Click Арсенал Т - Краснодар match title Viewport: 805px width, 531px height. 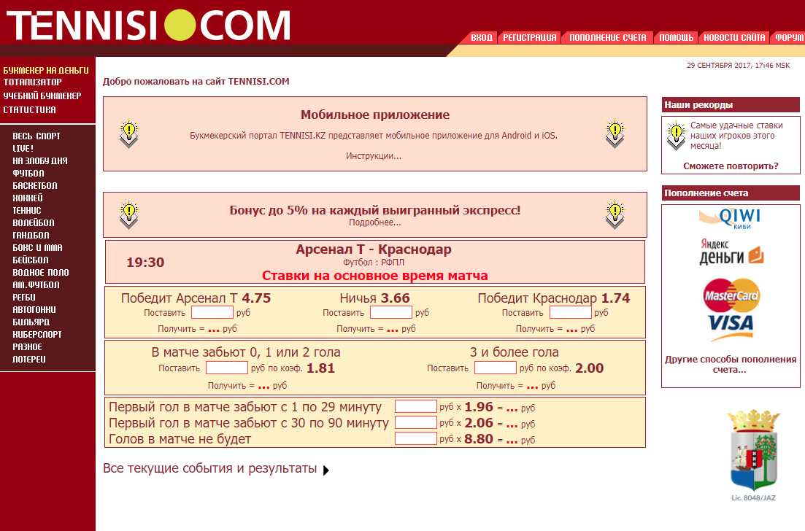[x=374, y=249]
